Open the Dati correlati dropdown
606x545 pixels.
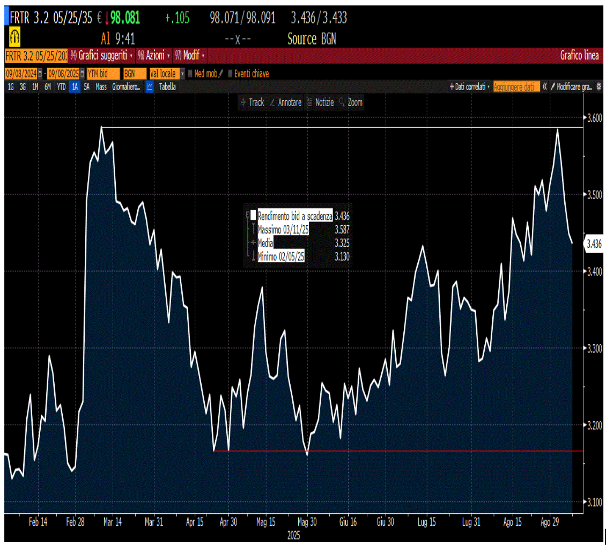pos(470,86)
